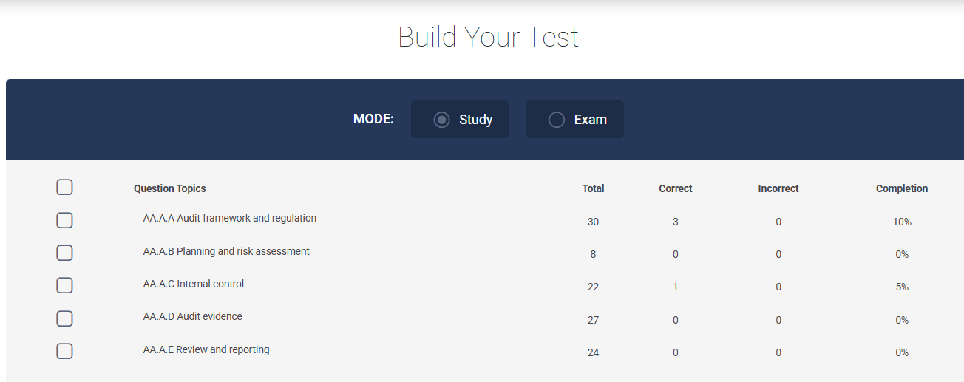This screenshot has height=382, width=964.
Task: Click the Completion column header
Action: 901,188
